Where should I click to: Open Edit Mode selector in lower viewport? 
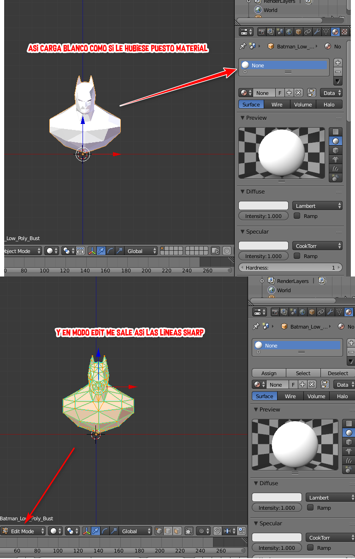(x=24, y=531)
